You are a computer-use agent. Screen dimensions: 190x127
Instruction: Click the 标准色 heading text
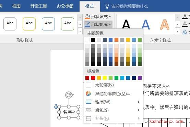point(93,71)
